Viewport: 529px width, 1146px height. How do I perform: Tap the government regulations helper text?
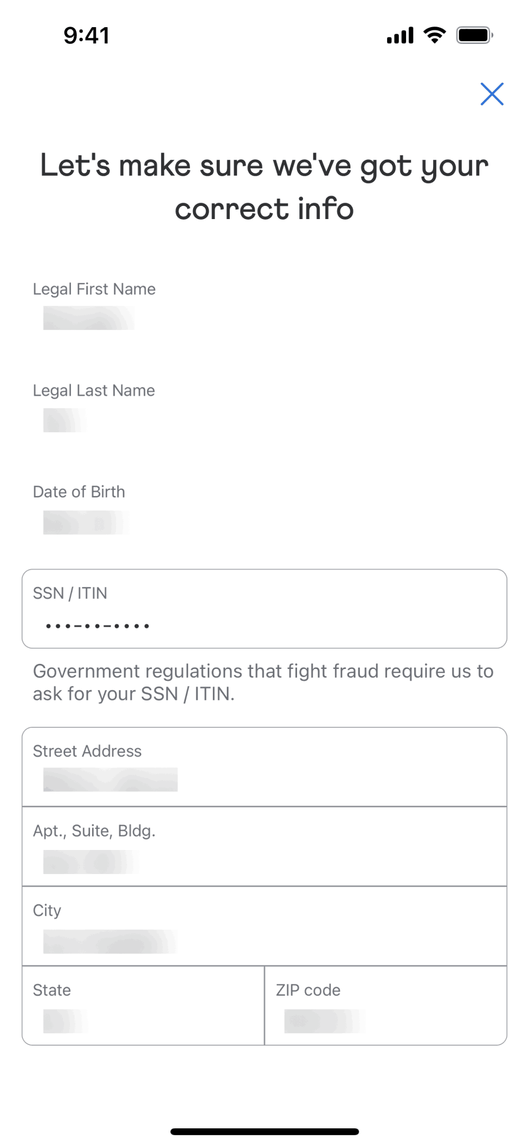click(x=263, y=683)
